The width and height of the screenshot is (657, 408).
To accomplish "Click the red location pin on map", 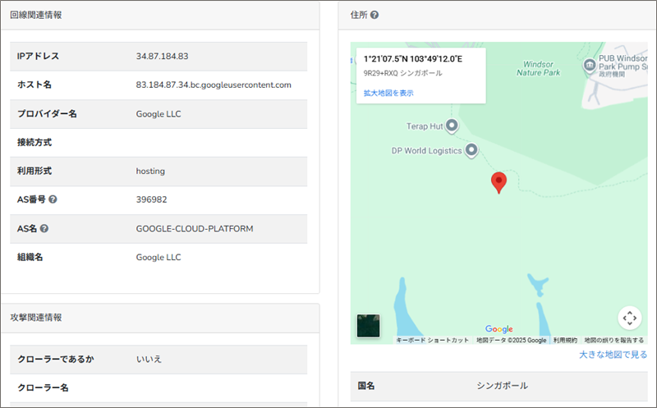I will click(x=498, y=182).
